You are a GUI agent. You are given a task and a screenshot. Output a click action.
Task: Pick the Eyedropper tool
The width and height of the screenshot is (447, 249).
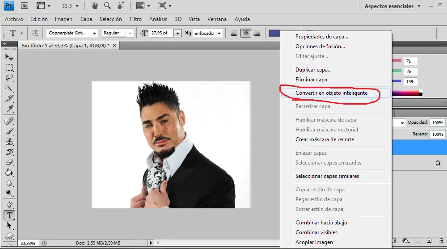coord(9,109)
